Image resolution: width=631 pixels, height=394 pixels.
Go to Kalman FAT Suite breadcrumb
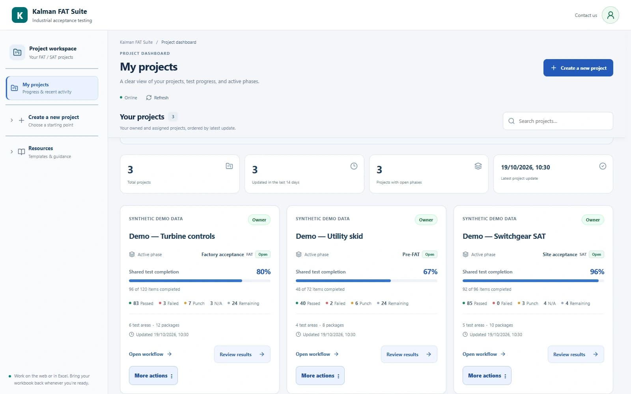pyautogui.click(x=136, y=42)
